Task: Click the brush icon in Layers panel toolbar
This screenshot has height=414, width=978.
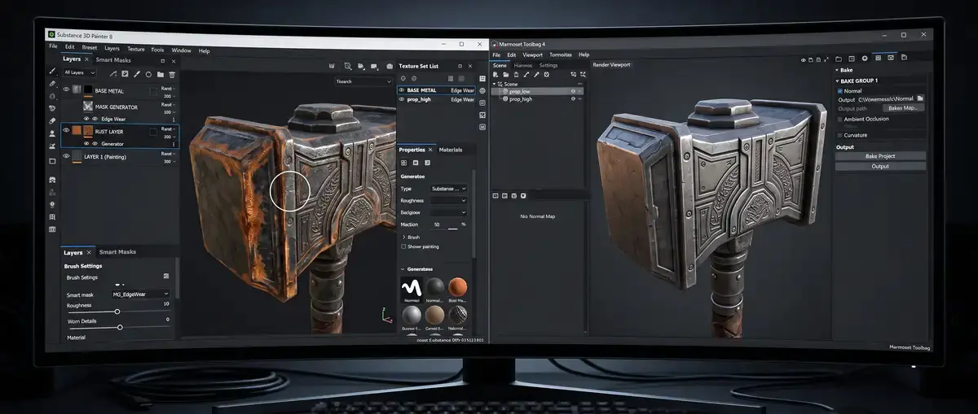Action: pyautogui.click(x=137, y=74)
